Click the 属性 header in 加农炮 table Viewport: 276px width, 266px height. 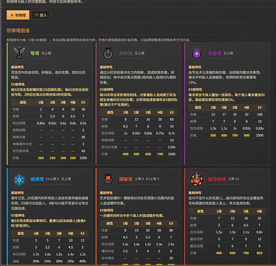click(110, 112)
